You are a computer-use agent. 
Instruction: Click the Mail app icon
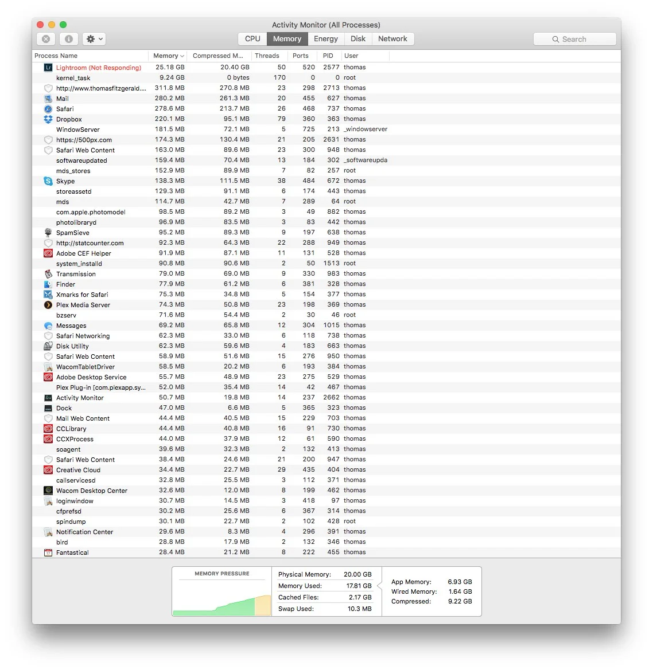click(48, 98)
